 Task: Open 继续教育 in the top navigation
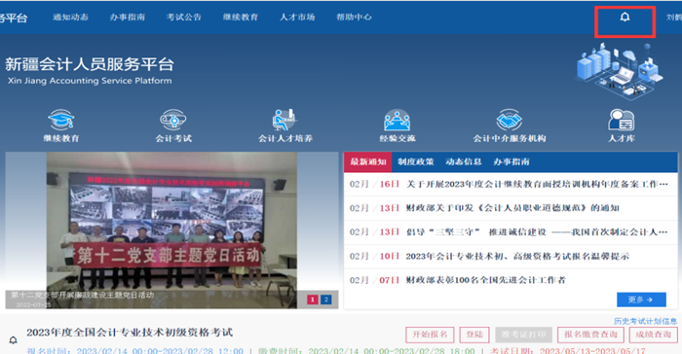pos(241,18)
